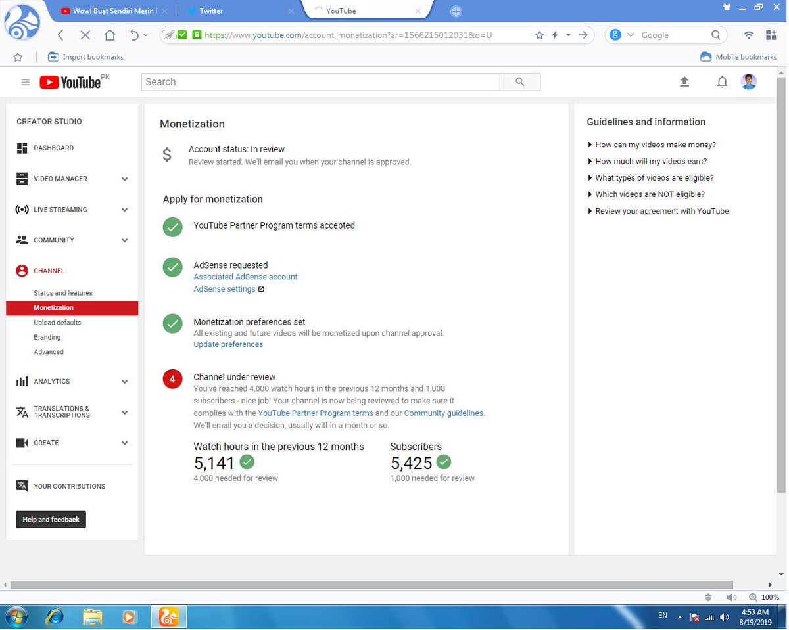Open address bar dropdown arrow
Image resolution: width=789 pixels, height=630 pixels.
coord(568,35)
